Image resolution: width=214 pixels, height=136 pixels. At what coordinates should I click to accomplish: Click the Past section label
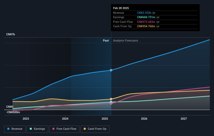106,40
